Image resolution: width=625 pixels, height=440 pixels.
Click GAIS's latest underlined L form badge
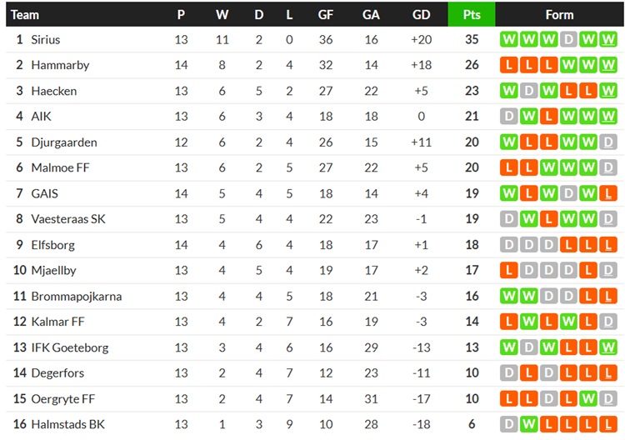[607, 193]
